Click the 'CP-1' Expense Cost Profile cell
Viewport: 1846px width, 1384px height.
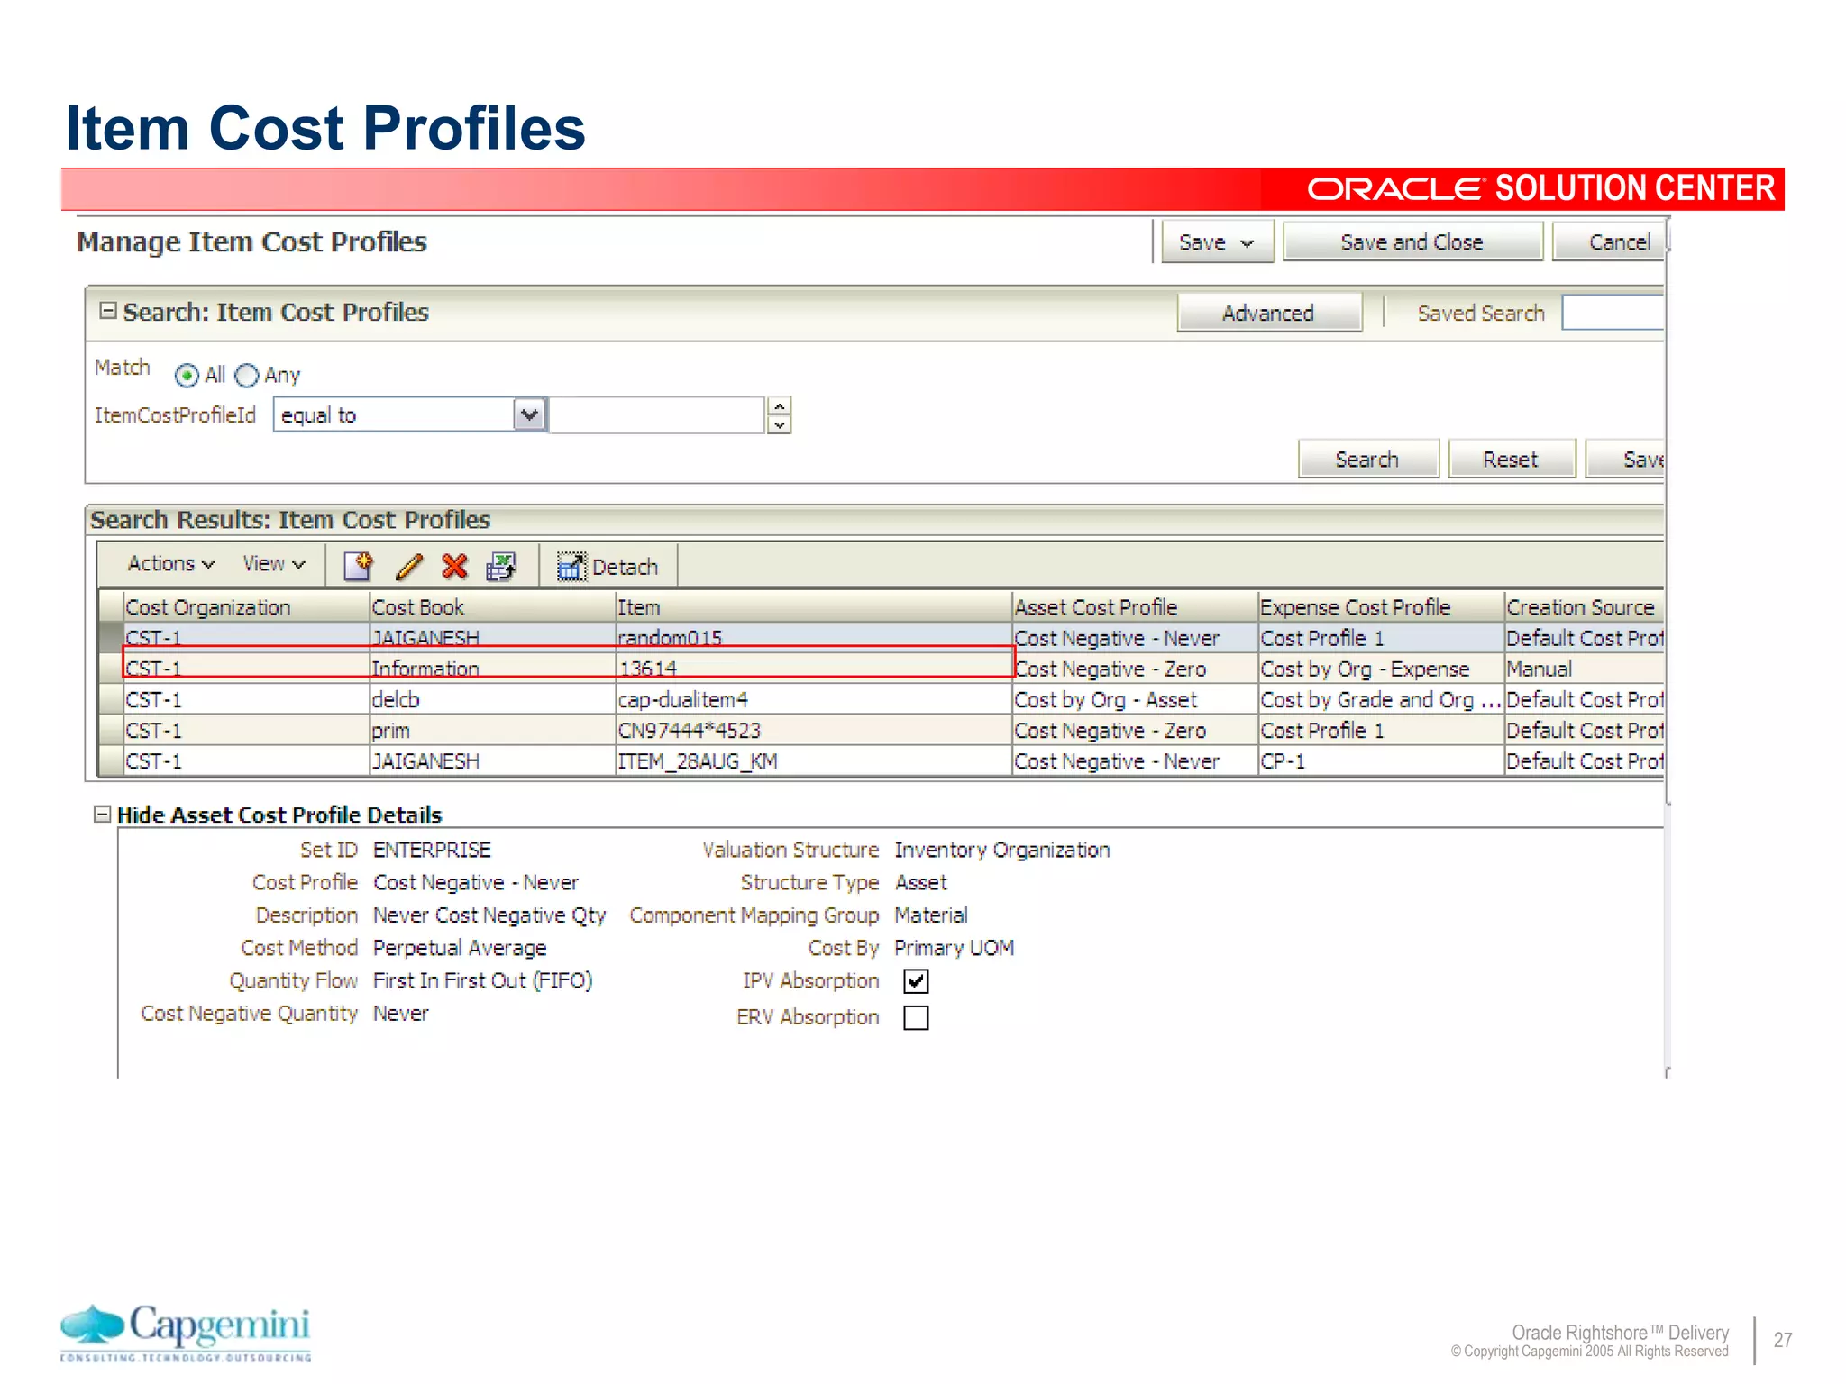pyautogui.click(x=1382, y=761)
